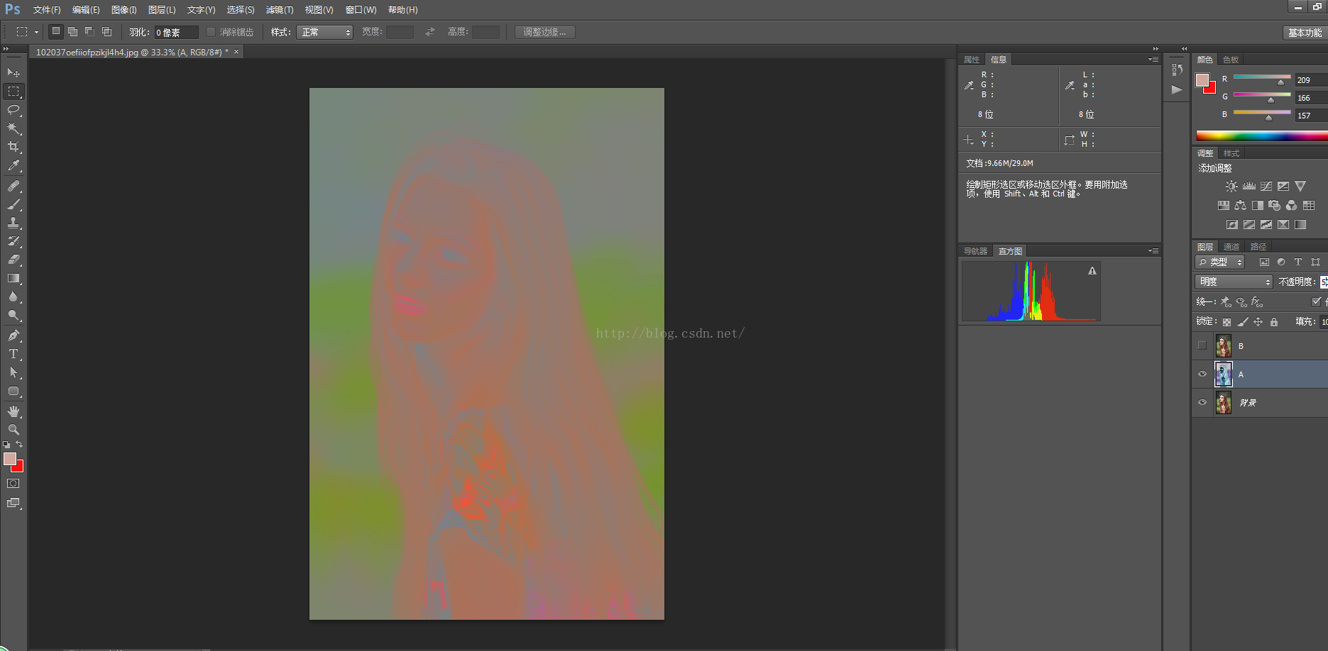Open the 样式 dropdown set to 正常
The width and height of the screenshot is (1328, 651).
pyautogui.click(x=325, y=32)
